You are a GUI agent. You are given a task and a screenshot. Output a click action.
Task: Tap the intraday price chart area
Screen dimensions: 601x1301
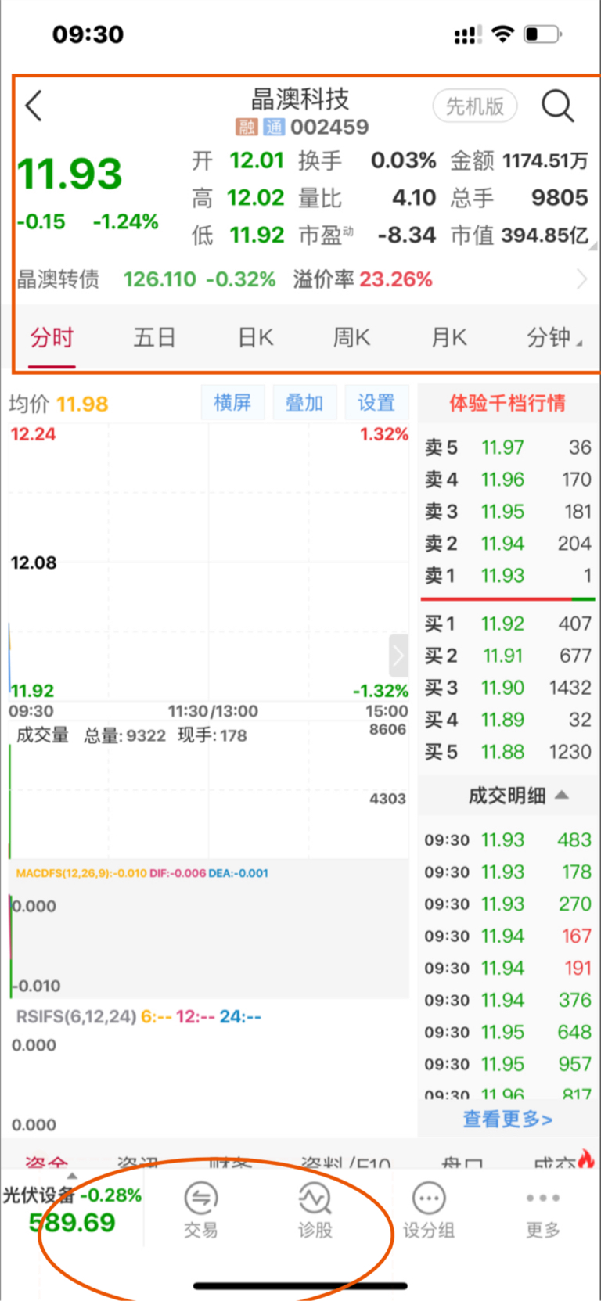pyautogui.click(x=208, y=563)
